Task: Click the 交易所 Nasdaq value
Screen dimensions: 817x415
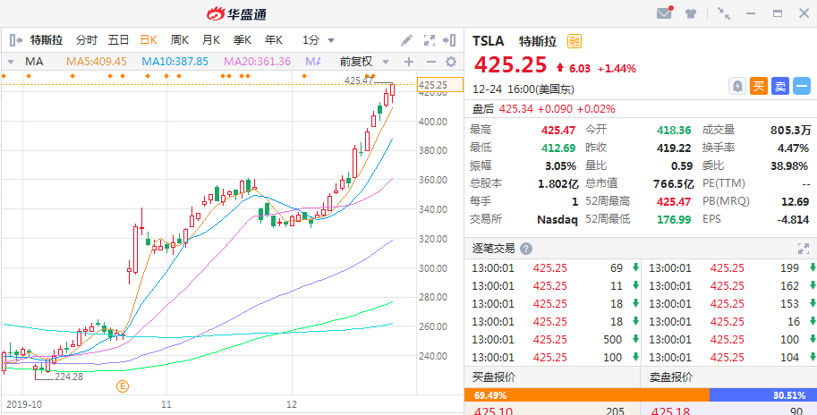Action: [557, 219]
